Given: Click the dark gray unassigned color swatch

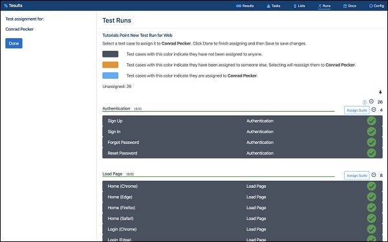Looking at the screenshot, I should point(111,54).
